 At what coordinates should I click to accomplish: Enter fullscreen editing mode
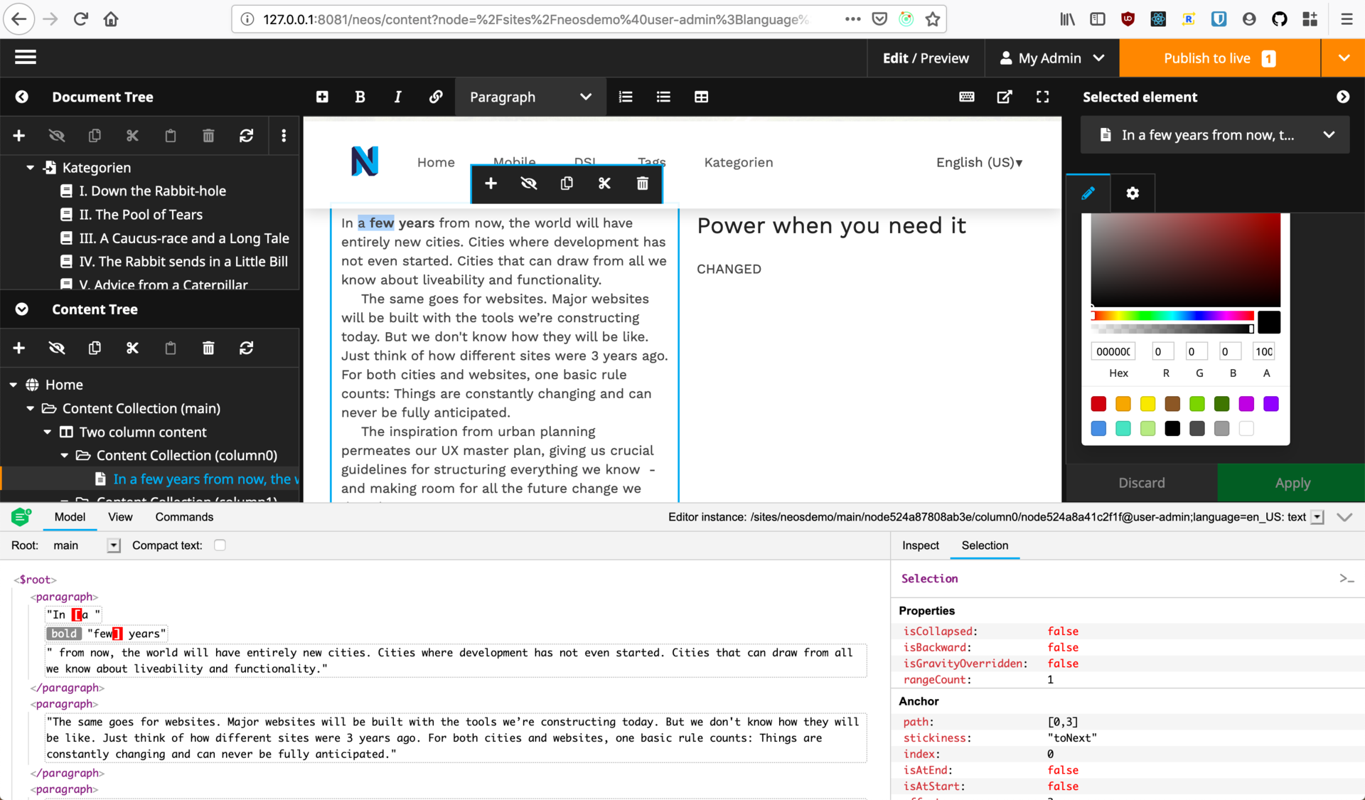coord(1042,97)
